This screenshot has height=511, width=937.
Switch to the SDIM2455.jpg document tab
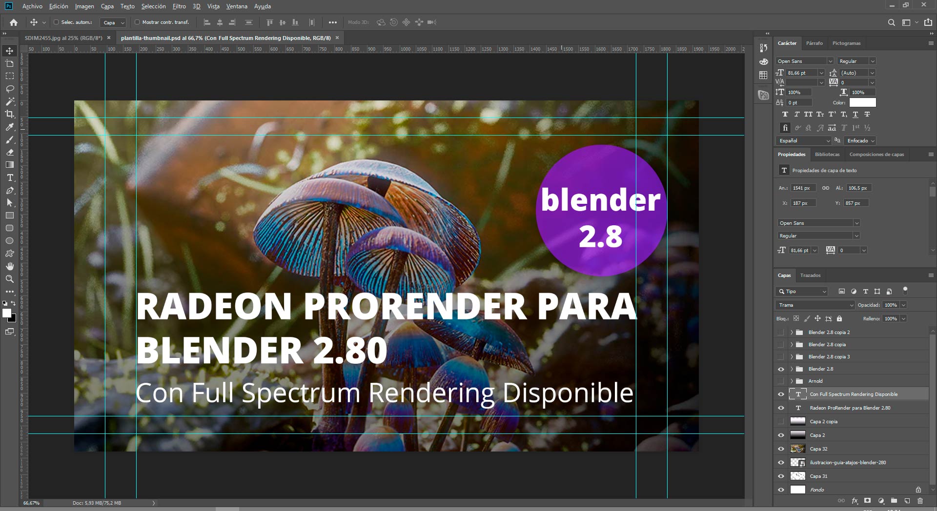(63, 38)
